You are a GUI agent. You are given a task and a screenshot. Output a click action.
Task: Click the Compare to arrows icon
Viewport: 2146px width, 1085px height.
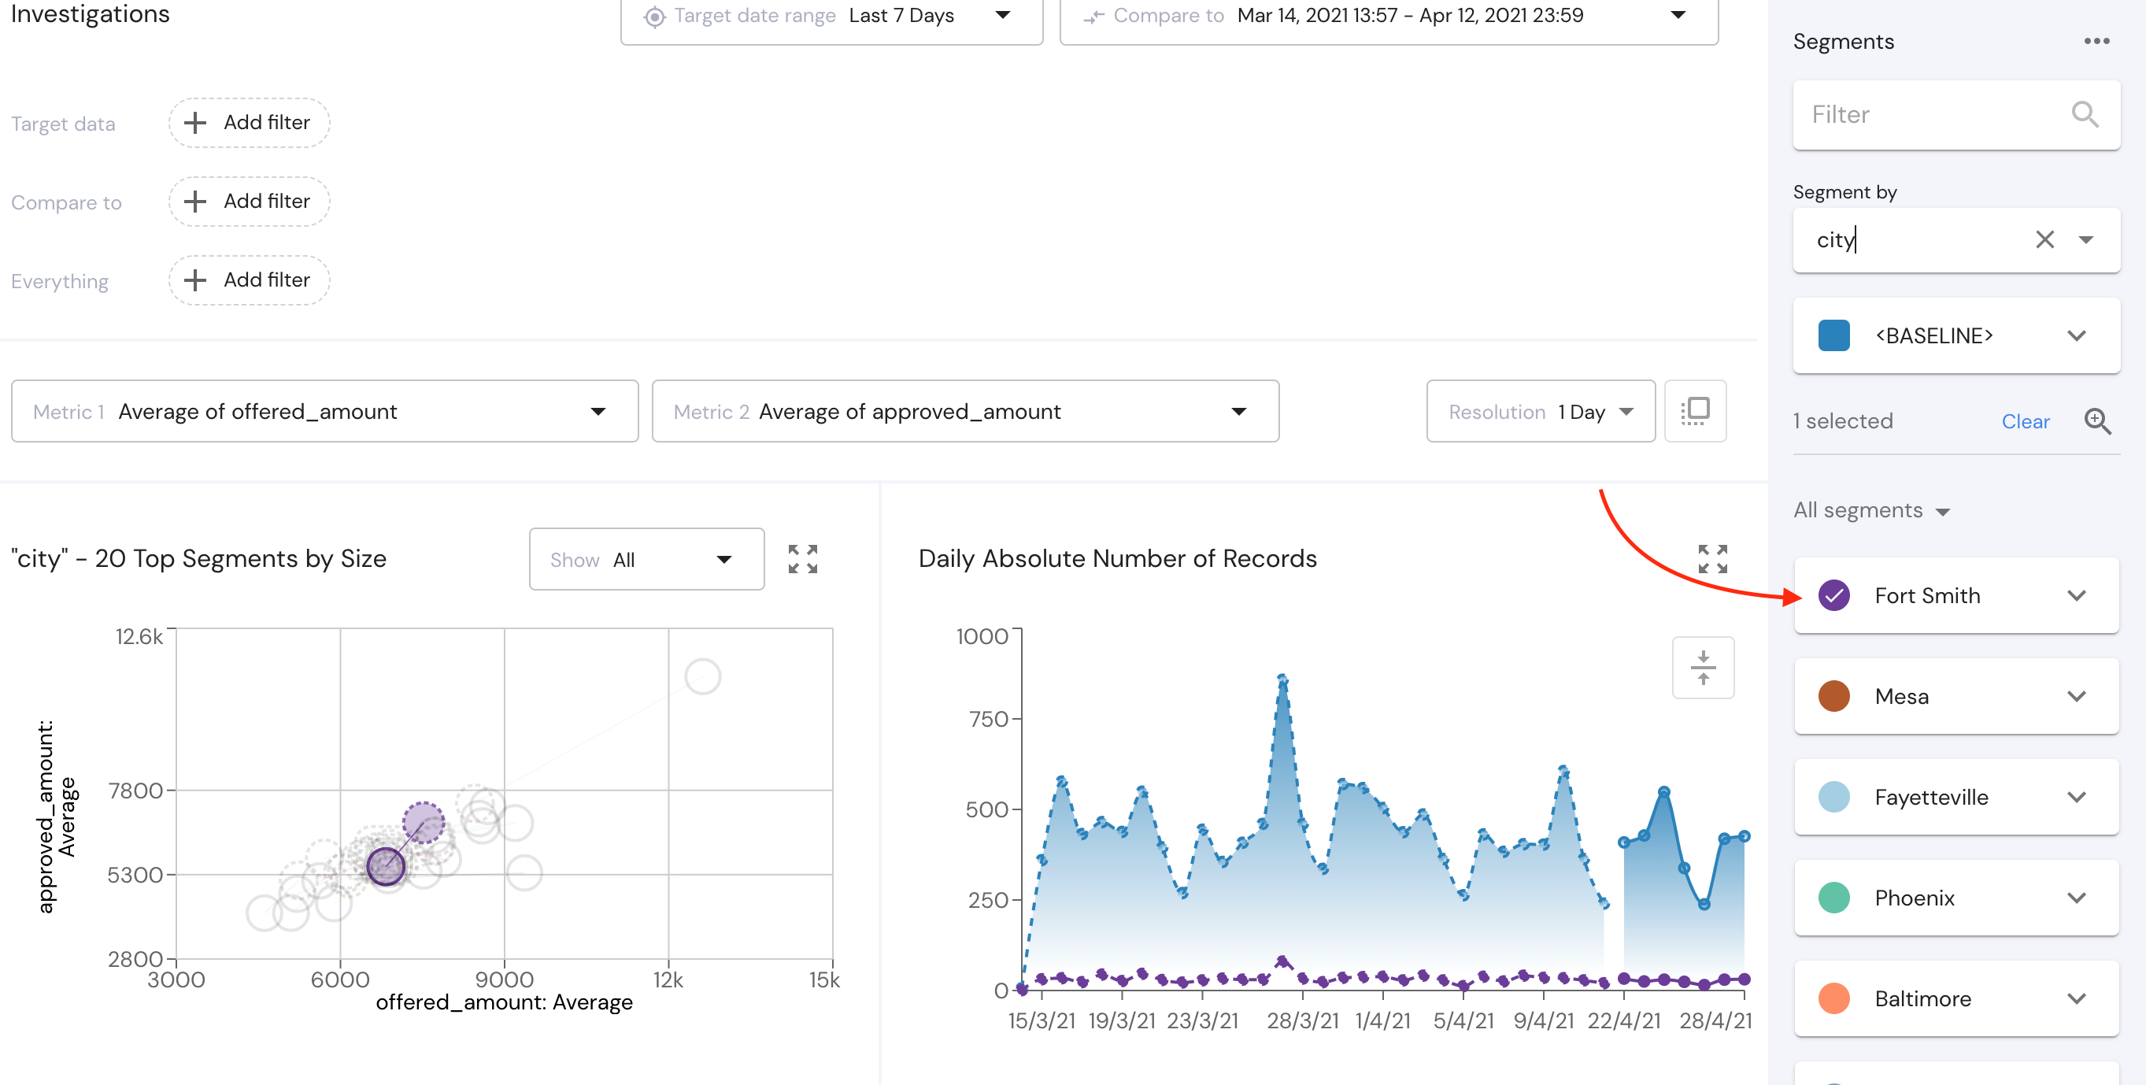(1093, 17)
